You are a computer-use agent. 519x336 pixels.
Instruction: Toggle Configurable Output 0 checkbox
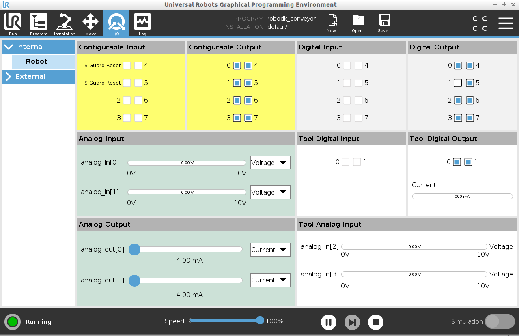[237, 66]
